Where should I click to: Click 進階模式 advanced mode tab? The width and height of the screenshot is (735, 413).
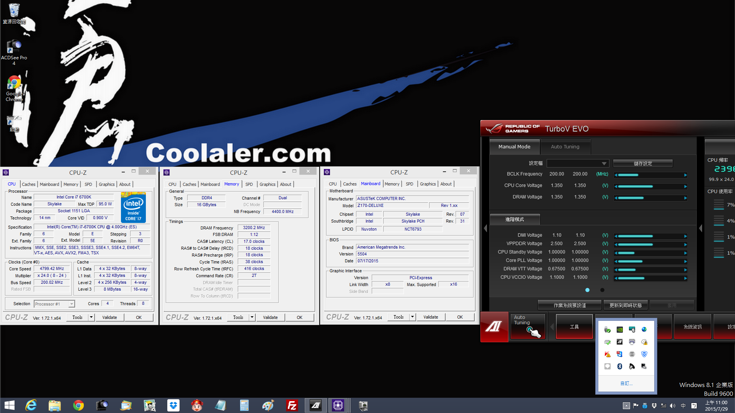click(514, 220)
